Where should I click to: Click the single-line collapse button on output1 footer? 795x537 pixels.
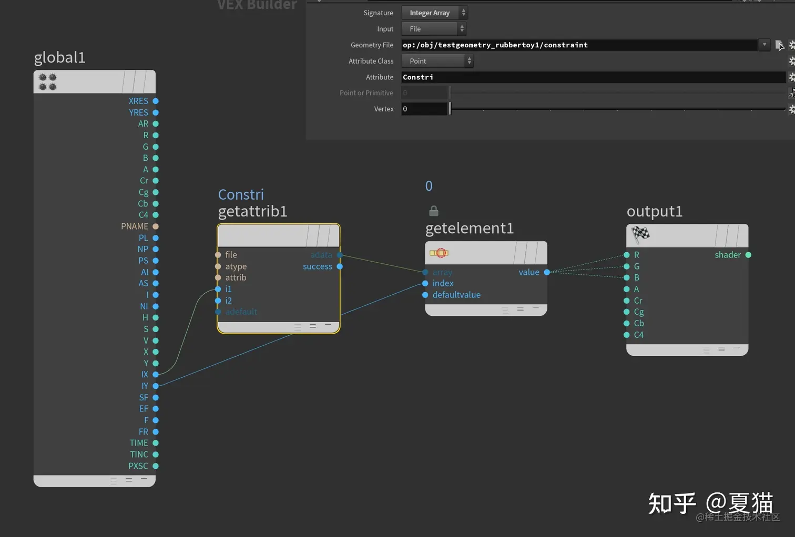(737, 347)
